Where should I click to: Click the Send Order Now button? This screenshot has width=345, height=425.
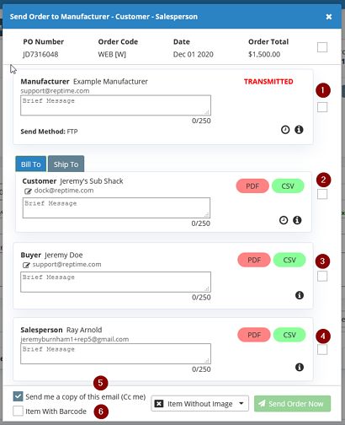point(292,404)
